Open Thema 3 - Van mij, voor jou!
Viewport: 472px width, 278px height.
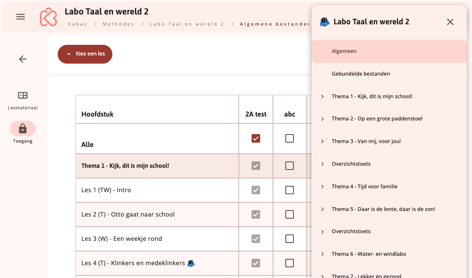[x=366, y=141]
